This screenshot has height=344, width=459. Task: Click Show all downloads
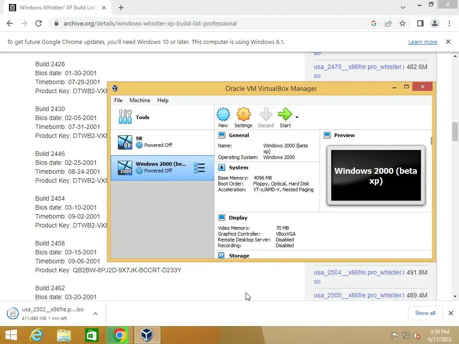coord(425,313)
